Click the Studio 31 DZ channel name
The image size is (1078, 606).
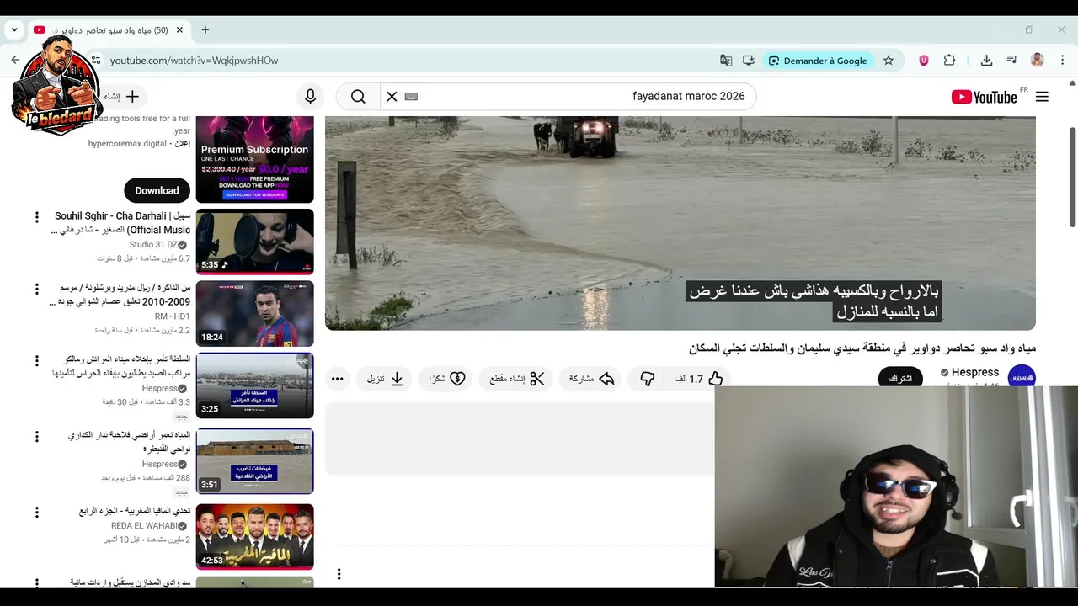[x=153, y=245]
